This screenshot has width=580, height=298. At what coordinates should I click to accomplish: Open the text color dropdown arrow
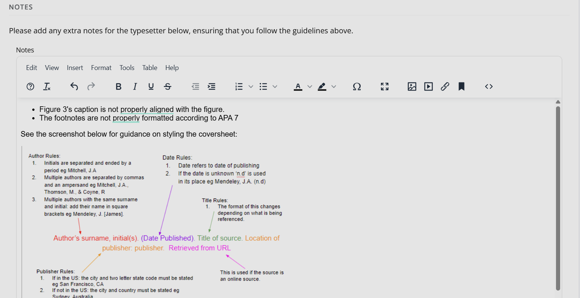pyautogui.click(x=310, y=86)
